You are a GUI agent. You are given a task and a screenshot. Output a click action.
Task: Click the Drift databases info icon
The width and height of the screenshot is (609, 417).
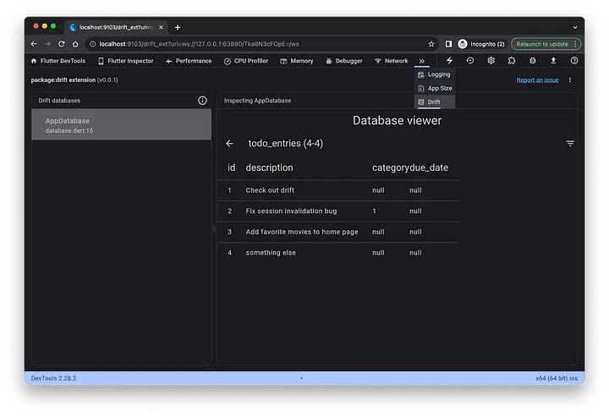point(202,101)
